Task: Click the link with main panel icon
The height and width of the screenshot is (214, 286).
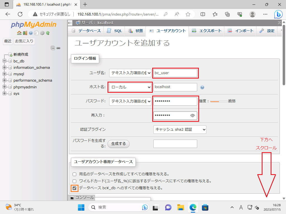Action: coord(58,48)
